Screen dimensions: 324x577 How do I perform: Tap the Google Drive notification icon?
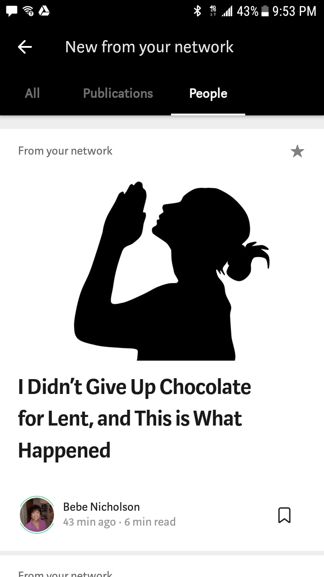pyautogui.click(x=44, y=11)
